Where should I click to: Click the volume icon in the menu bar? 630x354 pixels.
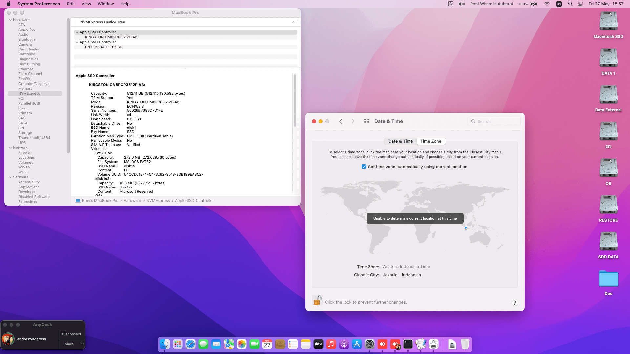[462, 4]
